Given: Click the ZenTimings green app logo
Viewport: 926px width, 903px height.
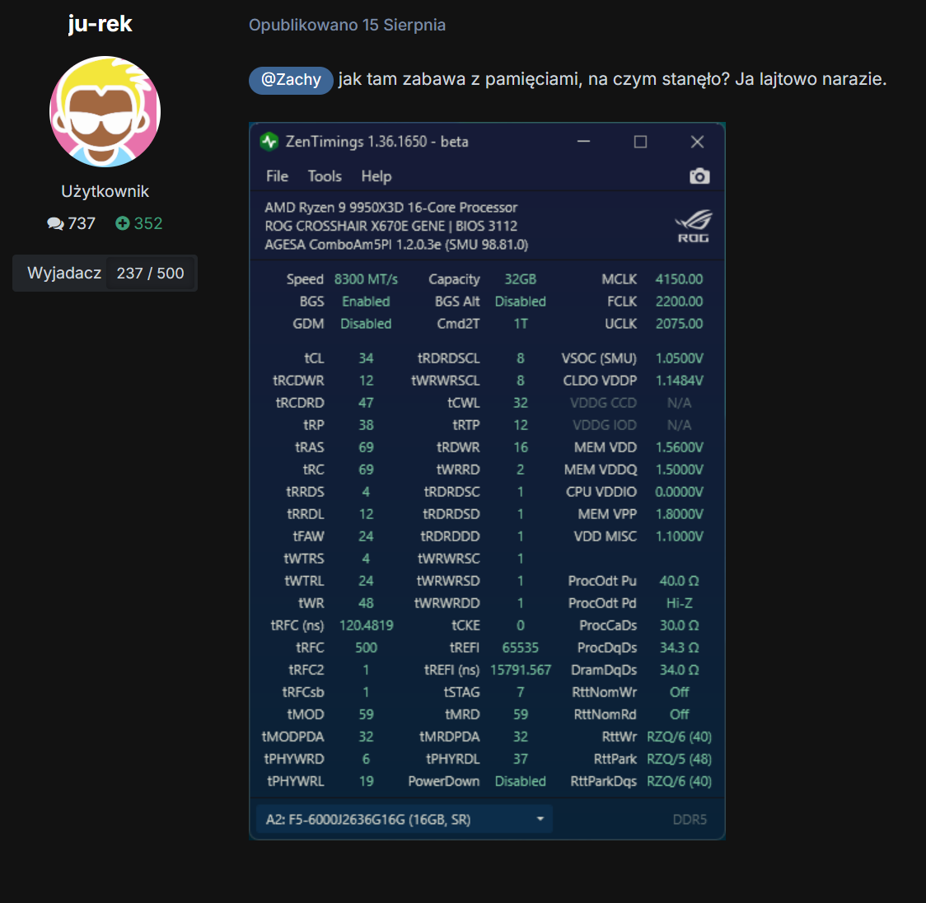Looking at the screenshot, I should (x=269, y=142).
